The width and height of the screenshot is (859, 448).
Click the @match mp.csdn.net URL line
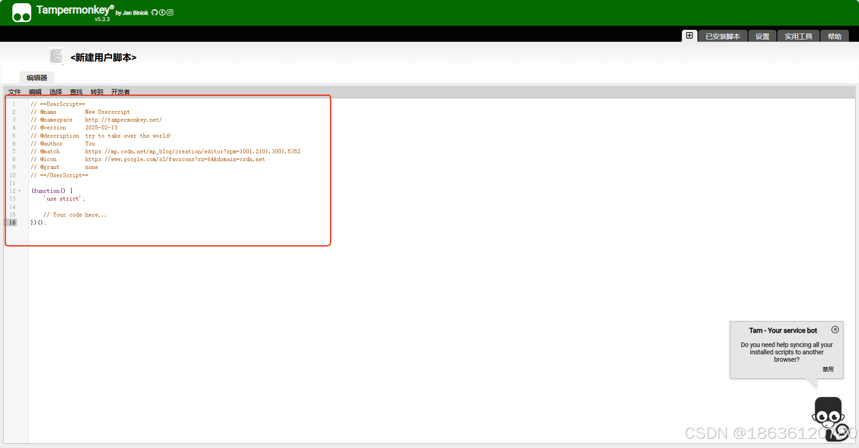coord(166,151)
